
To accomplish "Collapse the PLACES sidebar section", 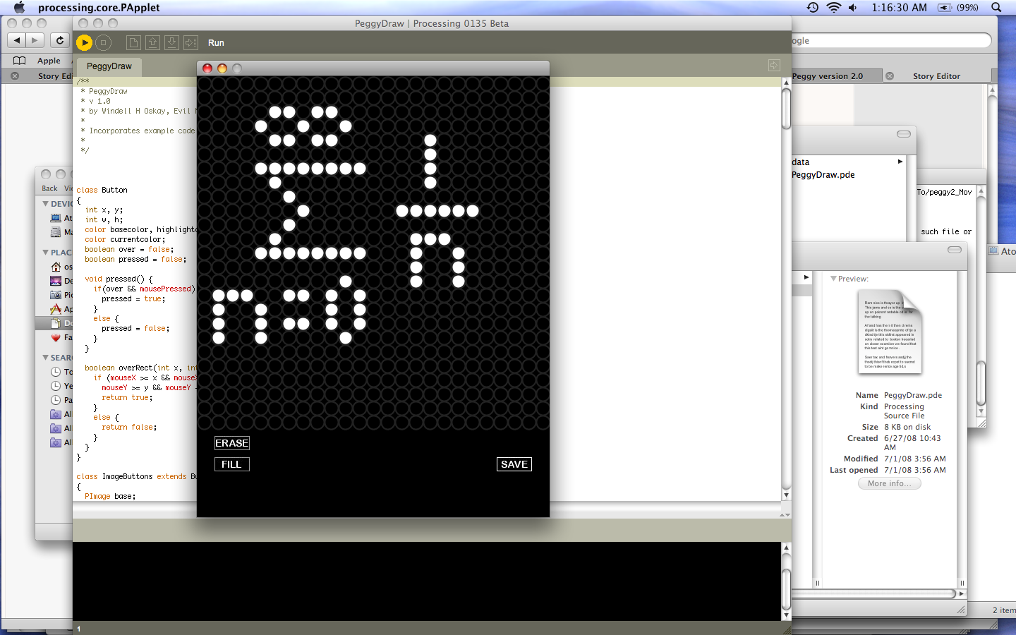I will click(x=46, y=253).
